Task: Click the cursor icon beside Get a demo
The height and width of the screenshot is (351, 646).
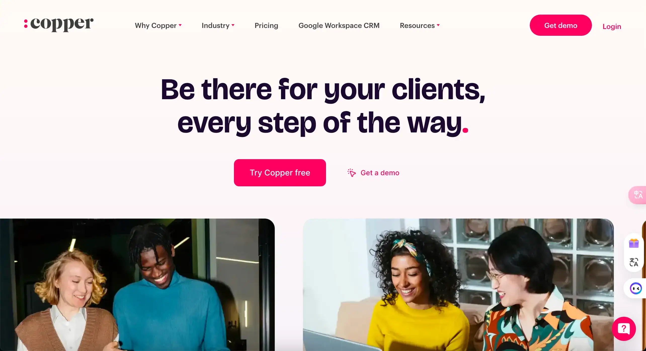Action: 352,173
